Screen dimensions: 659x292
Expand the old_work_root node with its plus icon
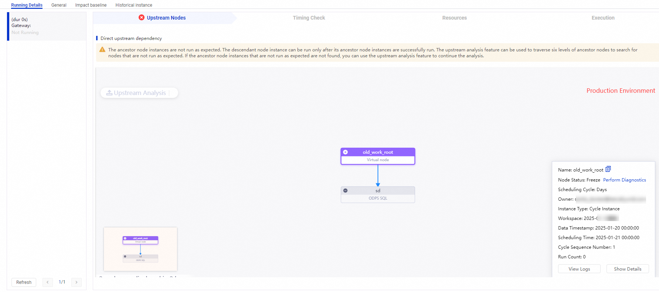click(x=346, y=152)
